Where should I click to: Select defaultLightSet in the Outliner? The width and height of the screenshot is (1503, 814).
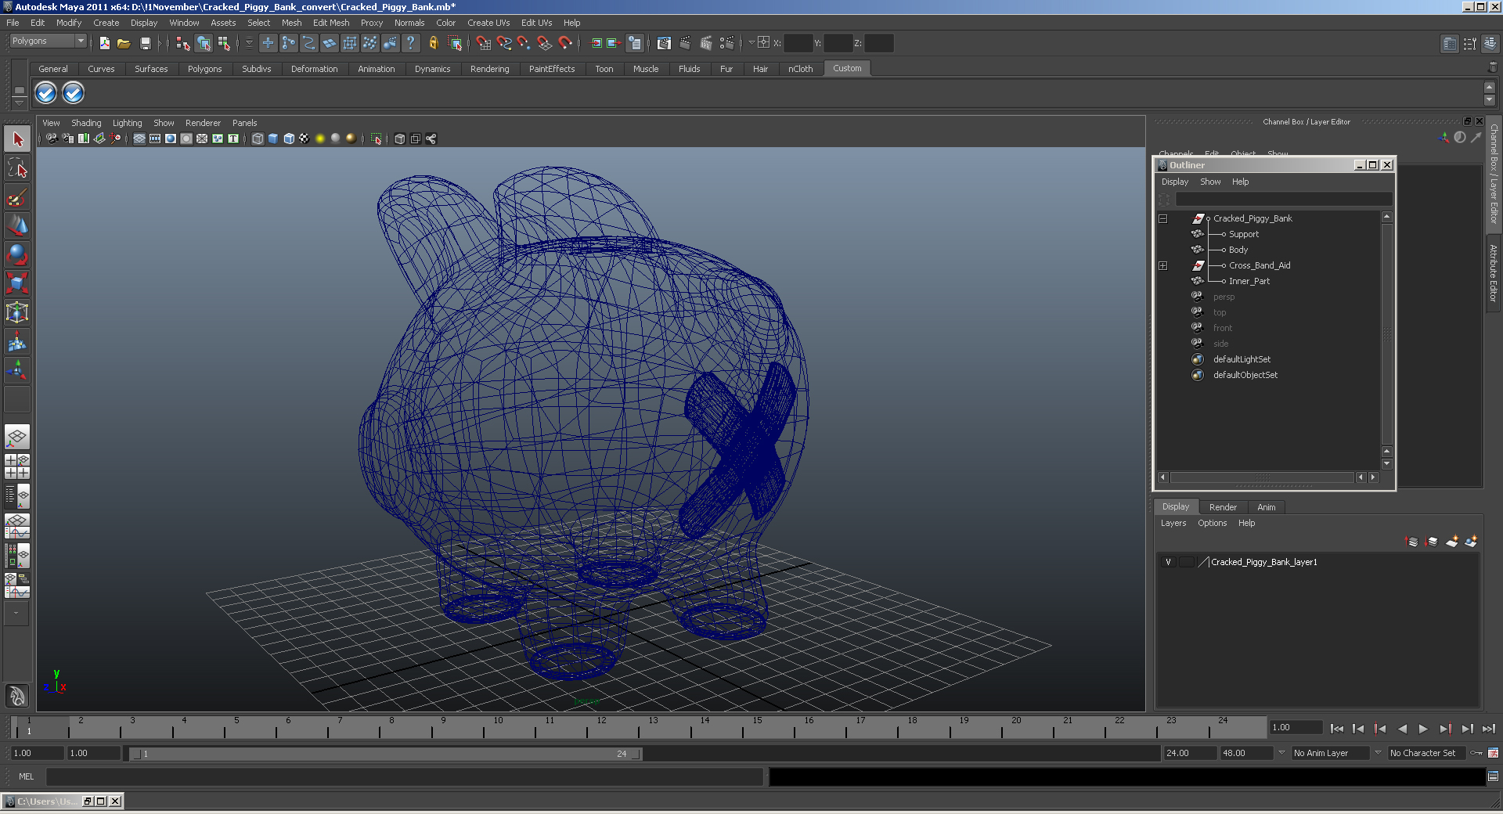tap(1242, 359)
